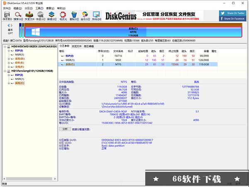The image size is (249, 187).
Task: Select MSR(1) under the HD0 disk in tree
Action: tap(20, 55)
